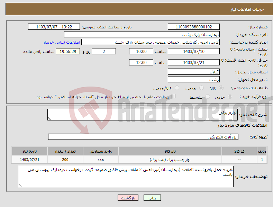Click the شرح کلی نیاز textarea لوازم برقی
Viewport: 273px width, 207px height.
[x=143, y=115]
